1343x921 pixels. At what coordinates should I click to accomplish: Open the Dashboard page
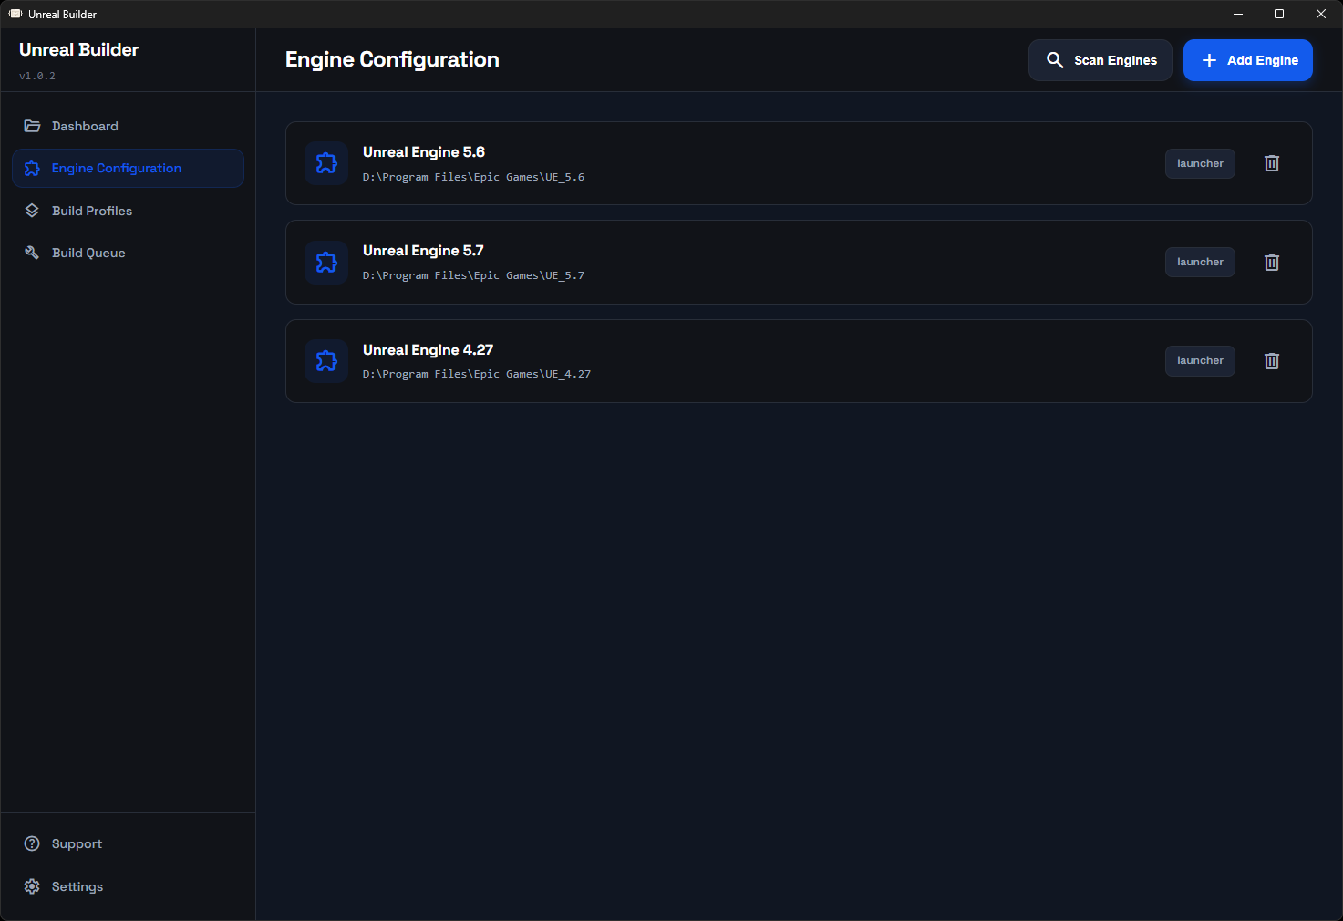point(128,126)
